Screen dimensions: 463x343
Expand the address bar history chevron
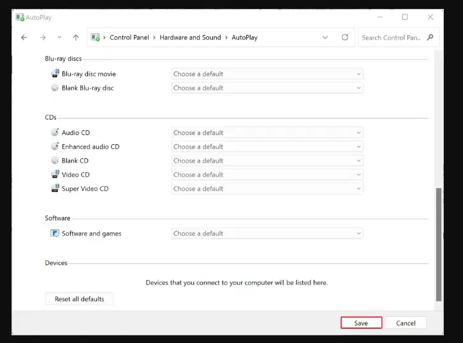click(325, 38)
